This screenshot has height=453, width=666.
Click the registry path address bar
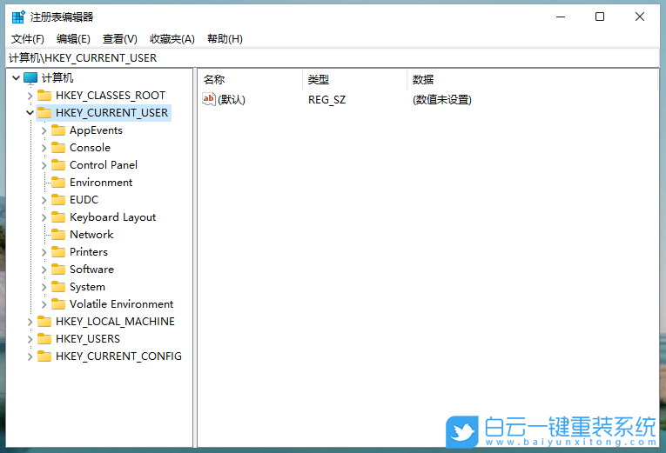333,57
